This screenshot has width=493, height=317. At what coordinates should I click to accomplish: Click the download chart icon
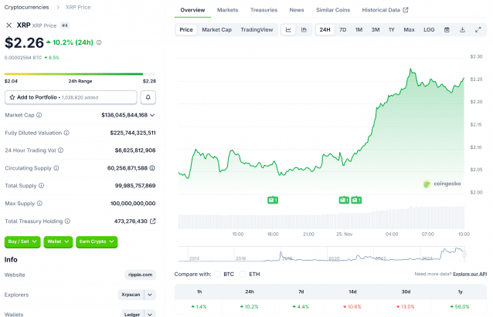point(461,30)
